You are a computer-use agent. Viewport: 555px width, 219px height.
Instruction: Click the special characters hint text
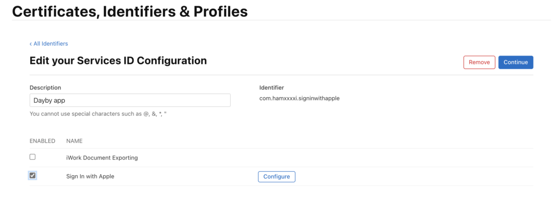[98, 114]
